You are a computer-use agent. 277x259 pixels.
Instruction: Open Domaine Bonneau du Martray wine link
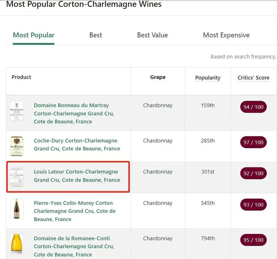74,113
